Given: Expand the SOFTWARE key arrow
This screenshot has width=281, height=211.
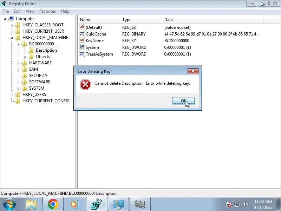Looking at the screenshot, I should [x=18, y=82].
